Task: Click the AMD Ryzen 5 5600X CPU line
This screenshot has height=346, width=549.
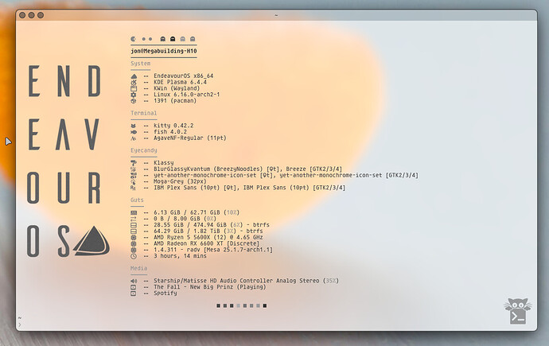Action: (x=208, y=238)
